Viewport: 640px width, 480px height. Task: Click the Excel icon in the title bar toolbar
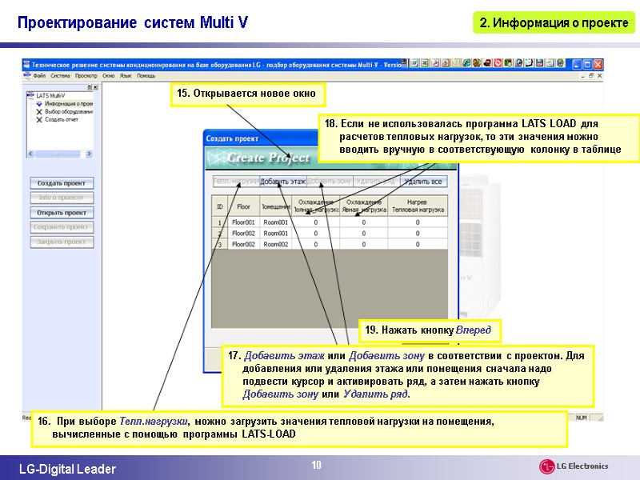pyautogui.click(x=425, y=63)
